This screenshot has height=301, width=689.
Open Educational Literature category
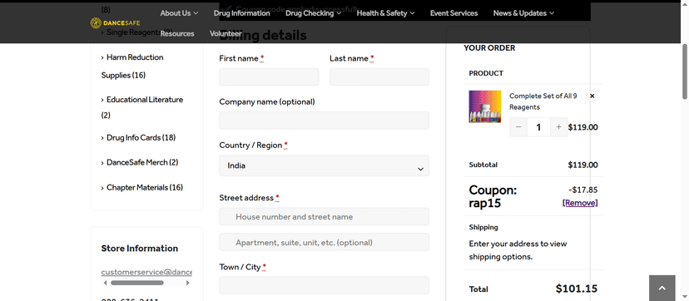click(142, 107)
